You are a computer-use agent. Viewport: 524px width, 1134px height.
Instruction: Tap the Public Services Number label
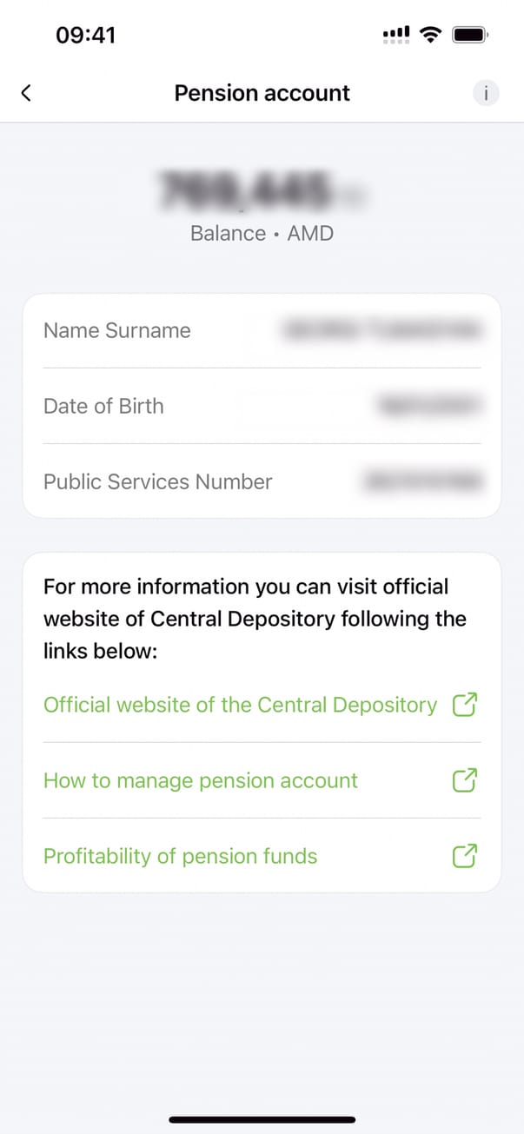click(x=158, y=481)
